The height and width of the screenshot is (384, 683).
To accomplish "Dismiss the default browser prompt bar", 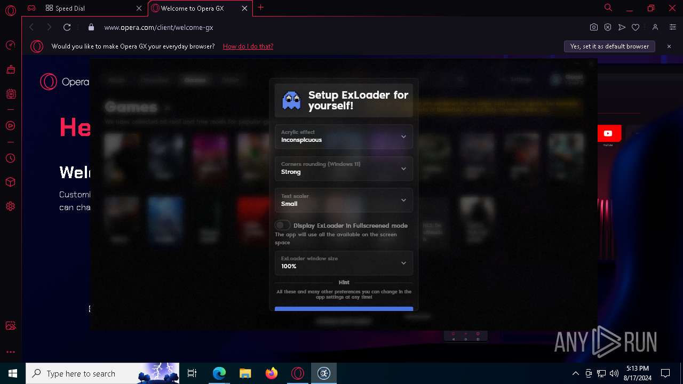I will (669, 46).
